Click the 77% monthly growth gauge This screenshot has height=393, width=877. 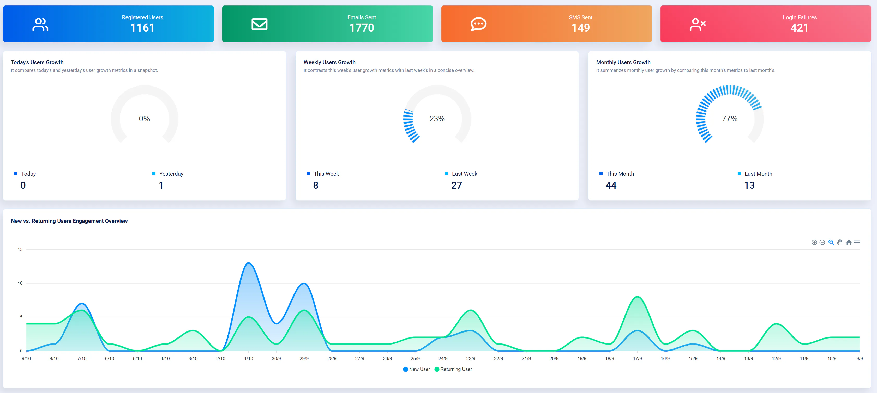[x=730, y=119]
